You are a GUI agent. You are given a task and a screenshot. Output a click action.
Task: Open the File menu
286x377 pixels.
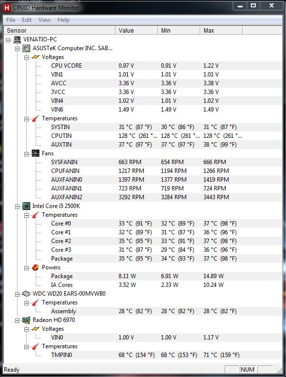pos(11,20)
